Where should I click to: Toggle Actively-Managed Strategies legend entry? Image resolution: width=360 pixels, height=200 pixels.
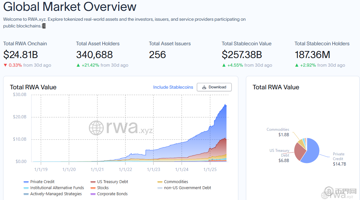click(x=56, y=194)
